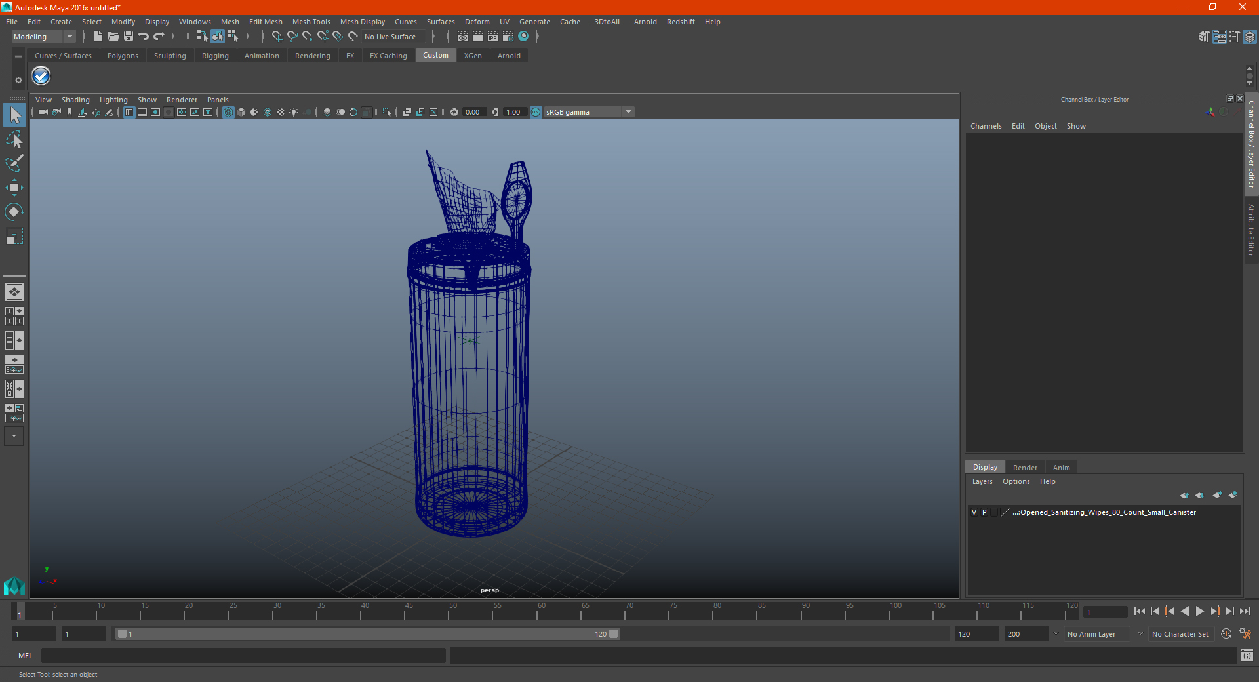Switch to the Render layers tab
1259x682 pixels.
(x=1025, y=468)
